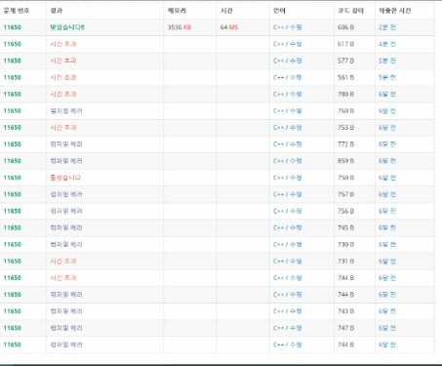Open problem 11650 link in the 747 B row
This screenshot has height=366, width=442.
pos(13,328)
